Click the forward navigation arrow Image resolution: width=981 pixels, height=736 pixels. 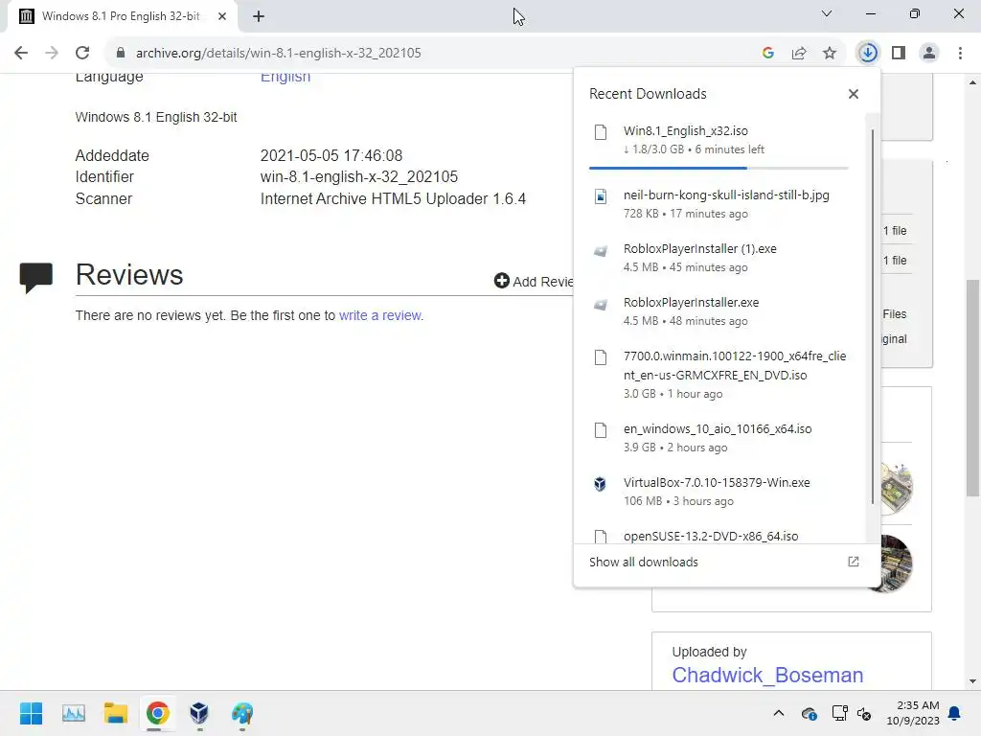pyautogui.click(x=52, y=54)
